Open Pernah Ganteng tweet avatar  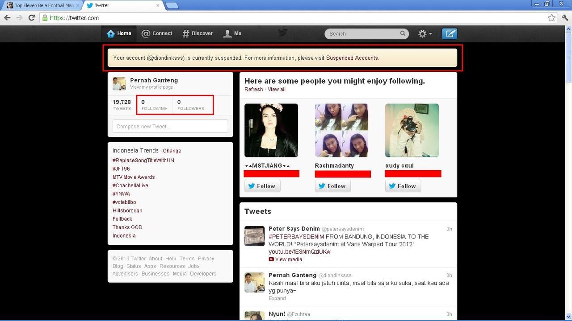pyautogui.click(x=254, y=282)
